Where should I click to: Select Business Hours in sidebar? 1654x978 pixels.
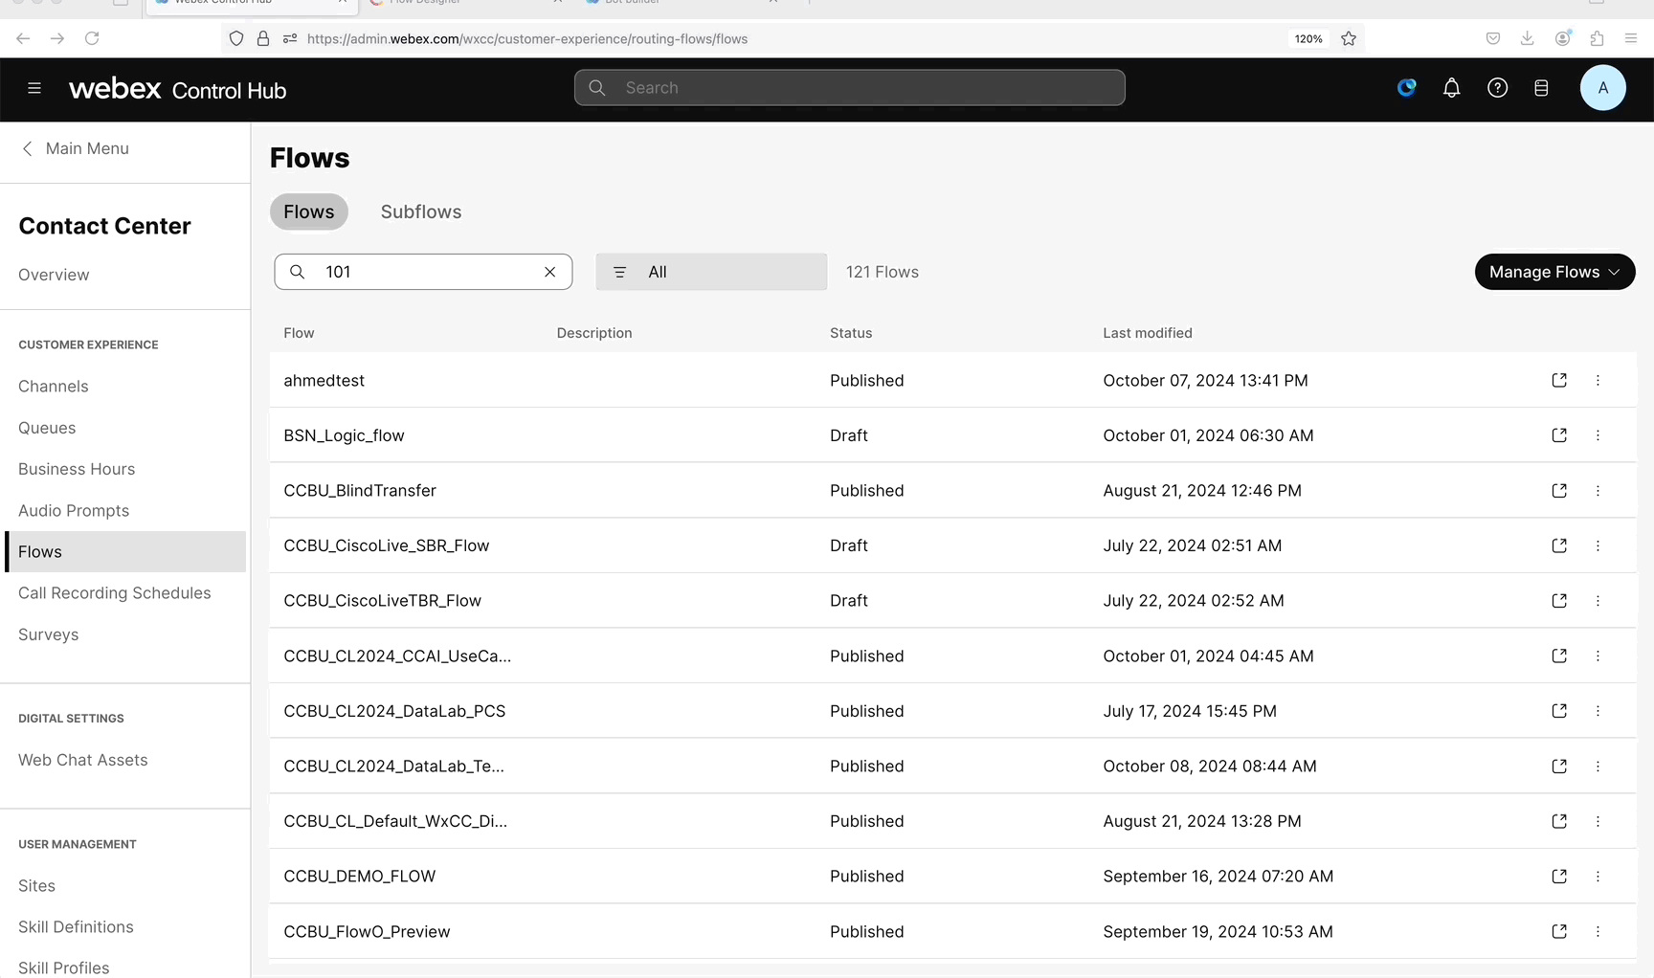[77, 469]
